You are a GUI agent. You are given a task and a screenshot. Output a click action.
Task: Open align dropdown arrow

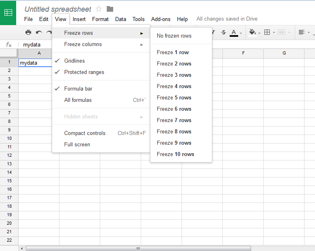[309, 32]
